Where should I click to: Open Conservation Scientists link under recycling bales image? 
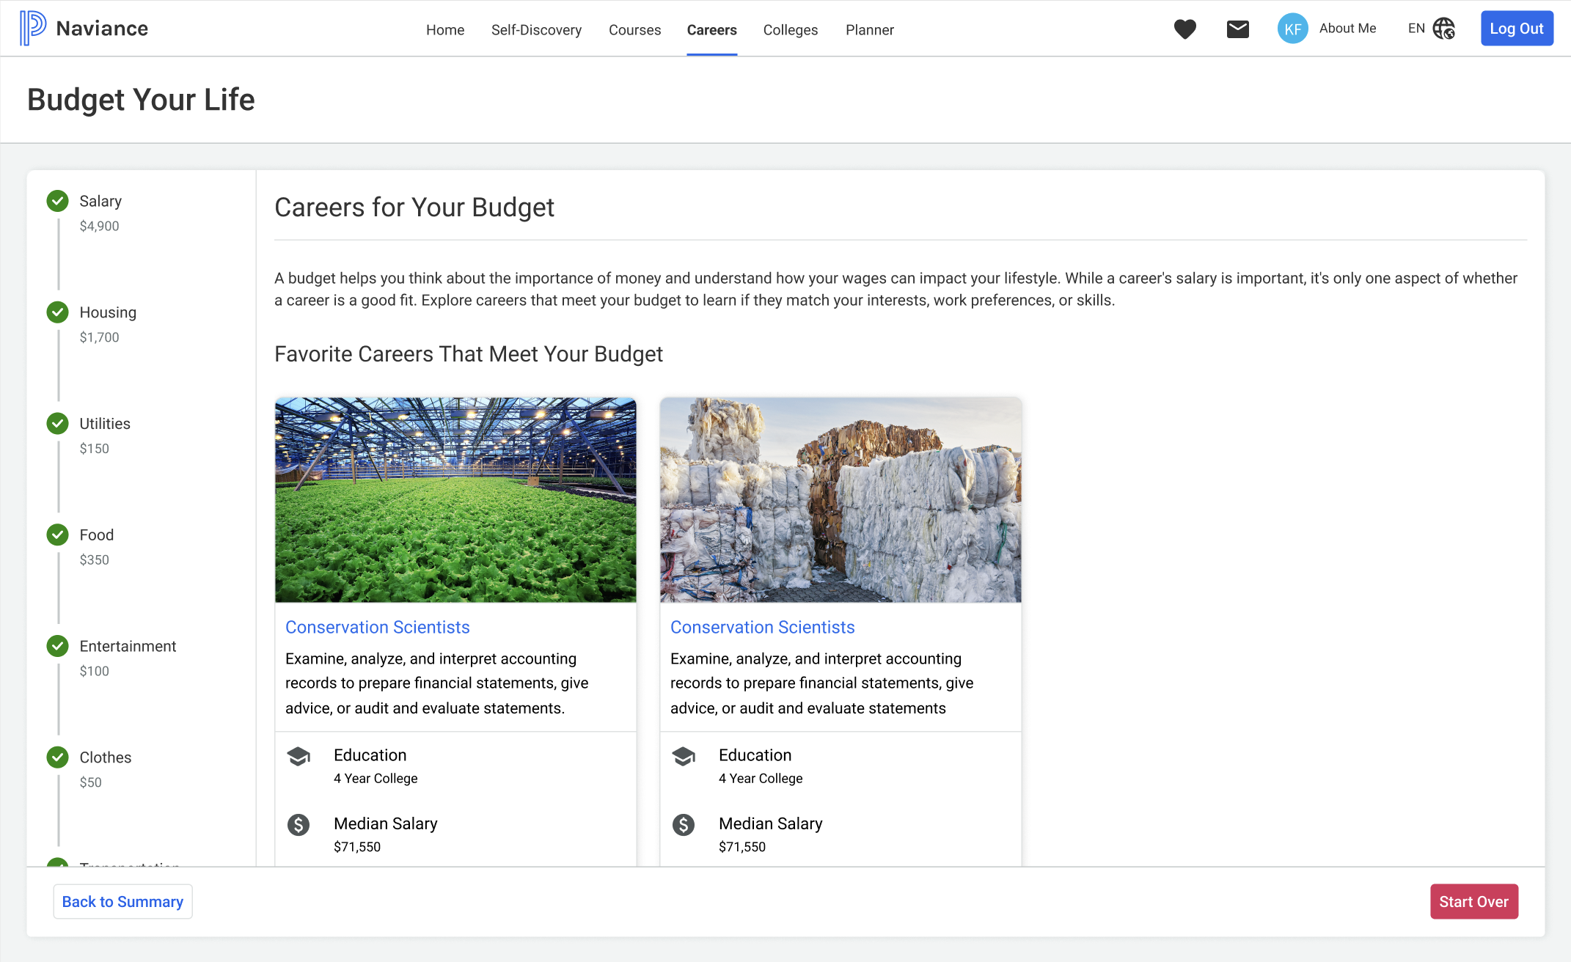tap(762, 628)
